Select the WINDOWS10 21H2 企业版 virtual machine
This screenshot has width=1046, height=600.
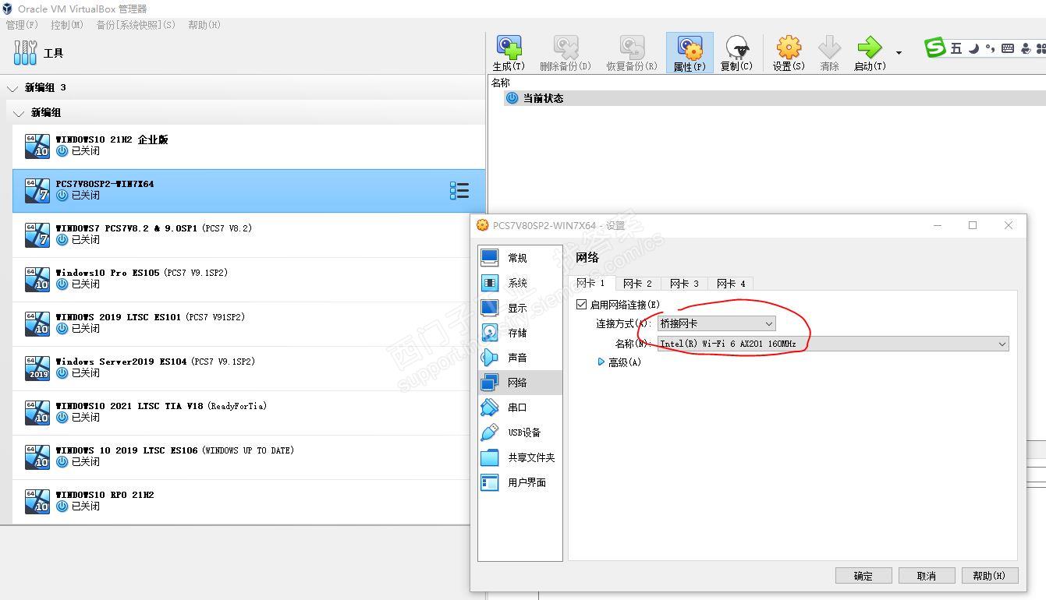[x=249, y=146]
